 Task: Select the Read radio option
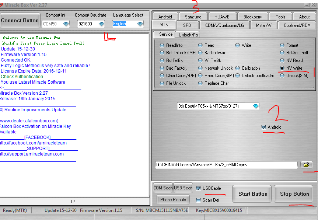pos(206,45)
